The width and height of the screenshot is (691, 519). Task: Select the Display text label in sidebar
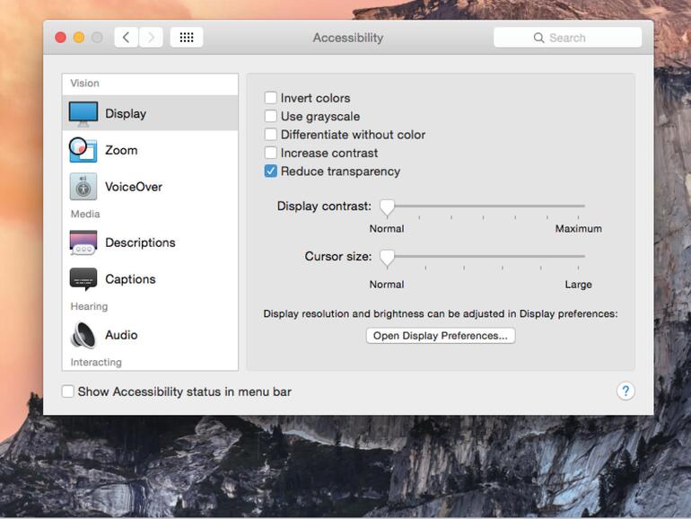(126, 114)
